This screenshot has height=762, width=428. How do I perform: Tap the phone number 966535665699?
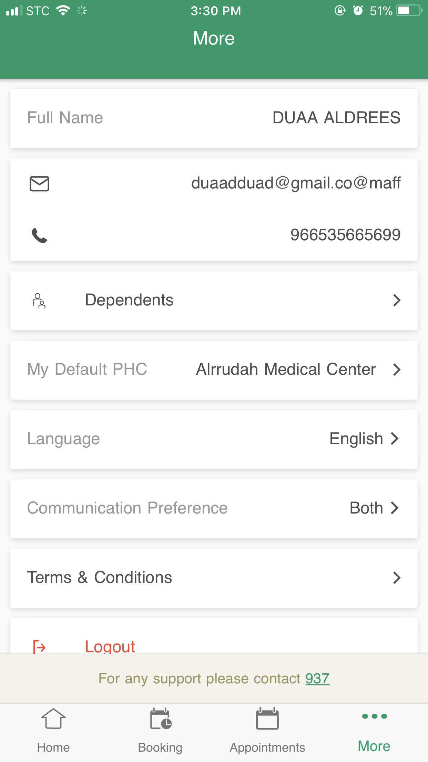[345, 235]
